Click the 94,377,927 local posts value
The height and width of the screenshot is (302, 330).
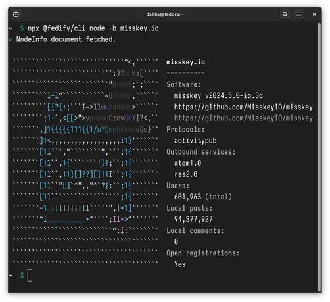click(193, 219)
